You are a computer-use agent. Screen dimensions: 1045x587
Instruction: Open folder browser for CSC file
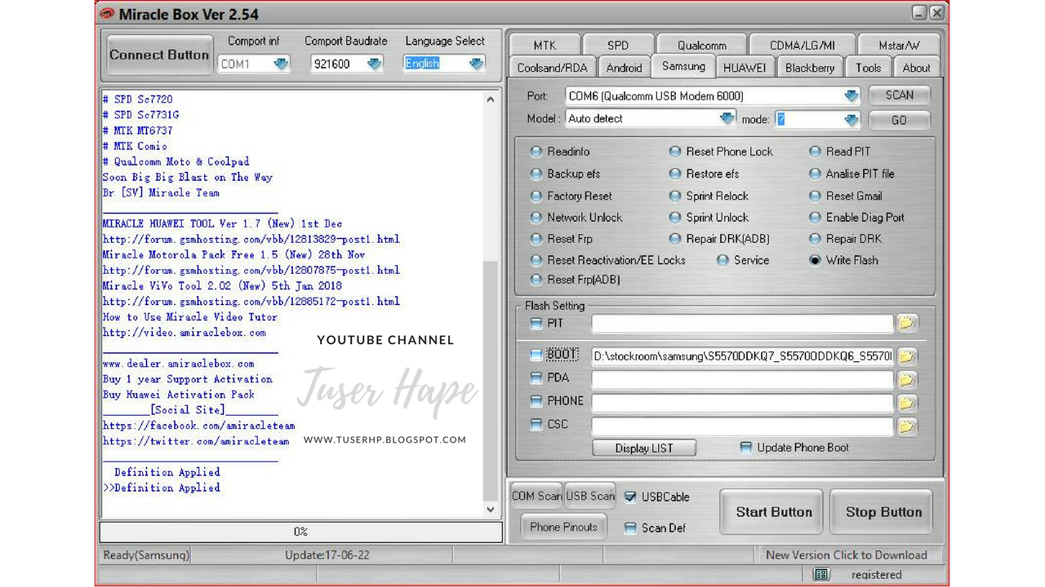pyautogui.click(x=906, y=426)
